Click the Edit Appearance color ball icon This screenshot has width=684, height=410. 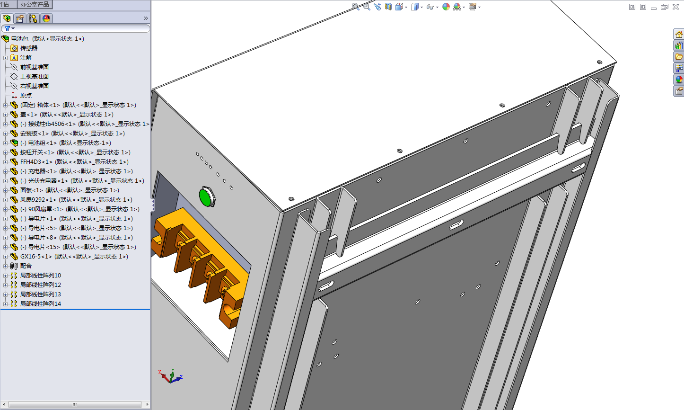click(x=446, y=7)
